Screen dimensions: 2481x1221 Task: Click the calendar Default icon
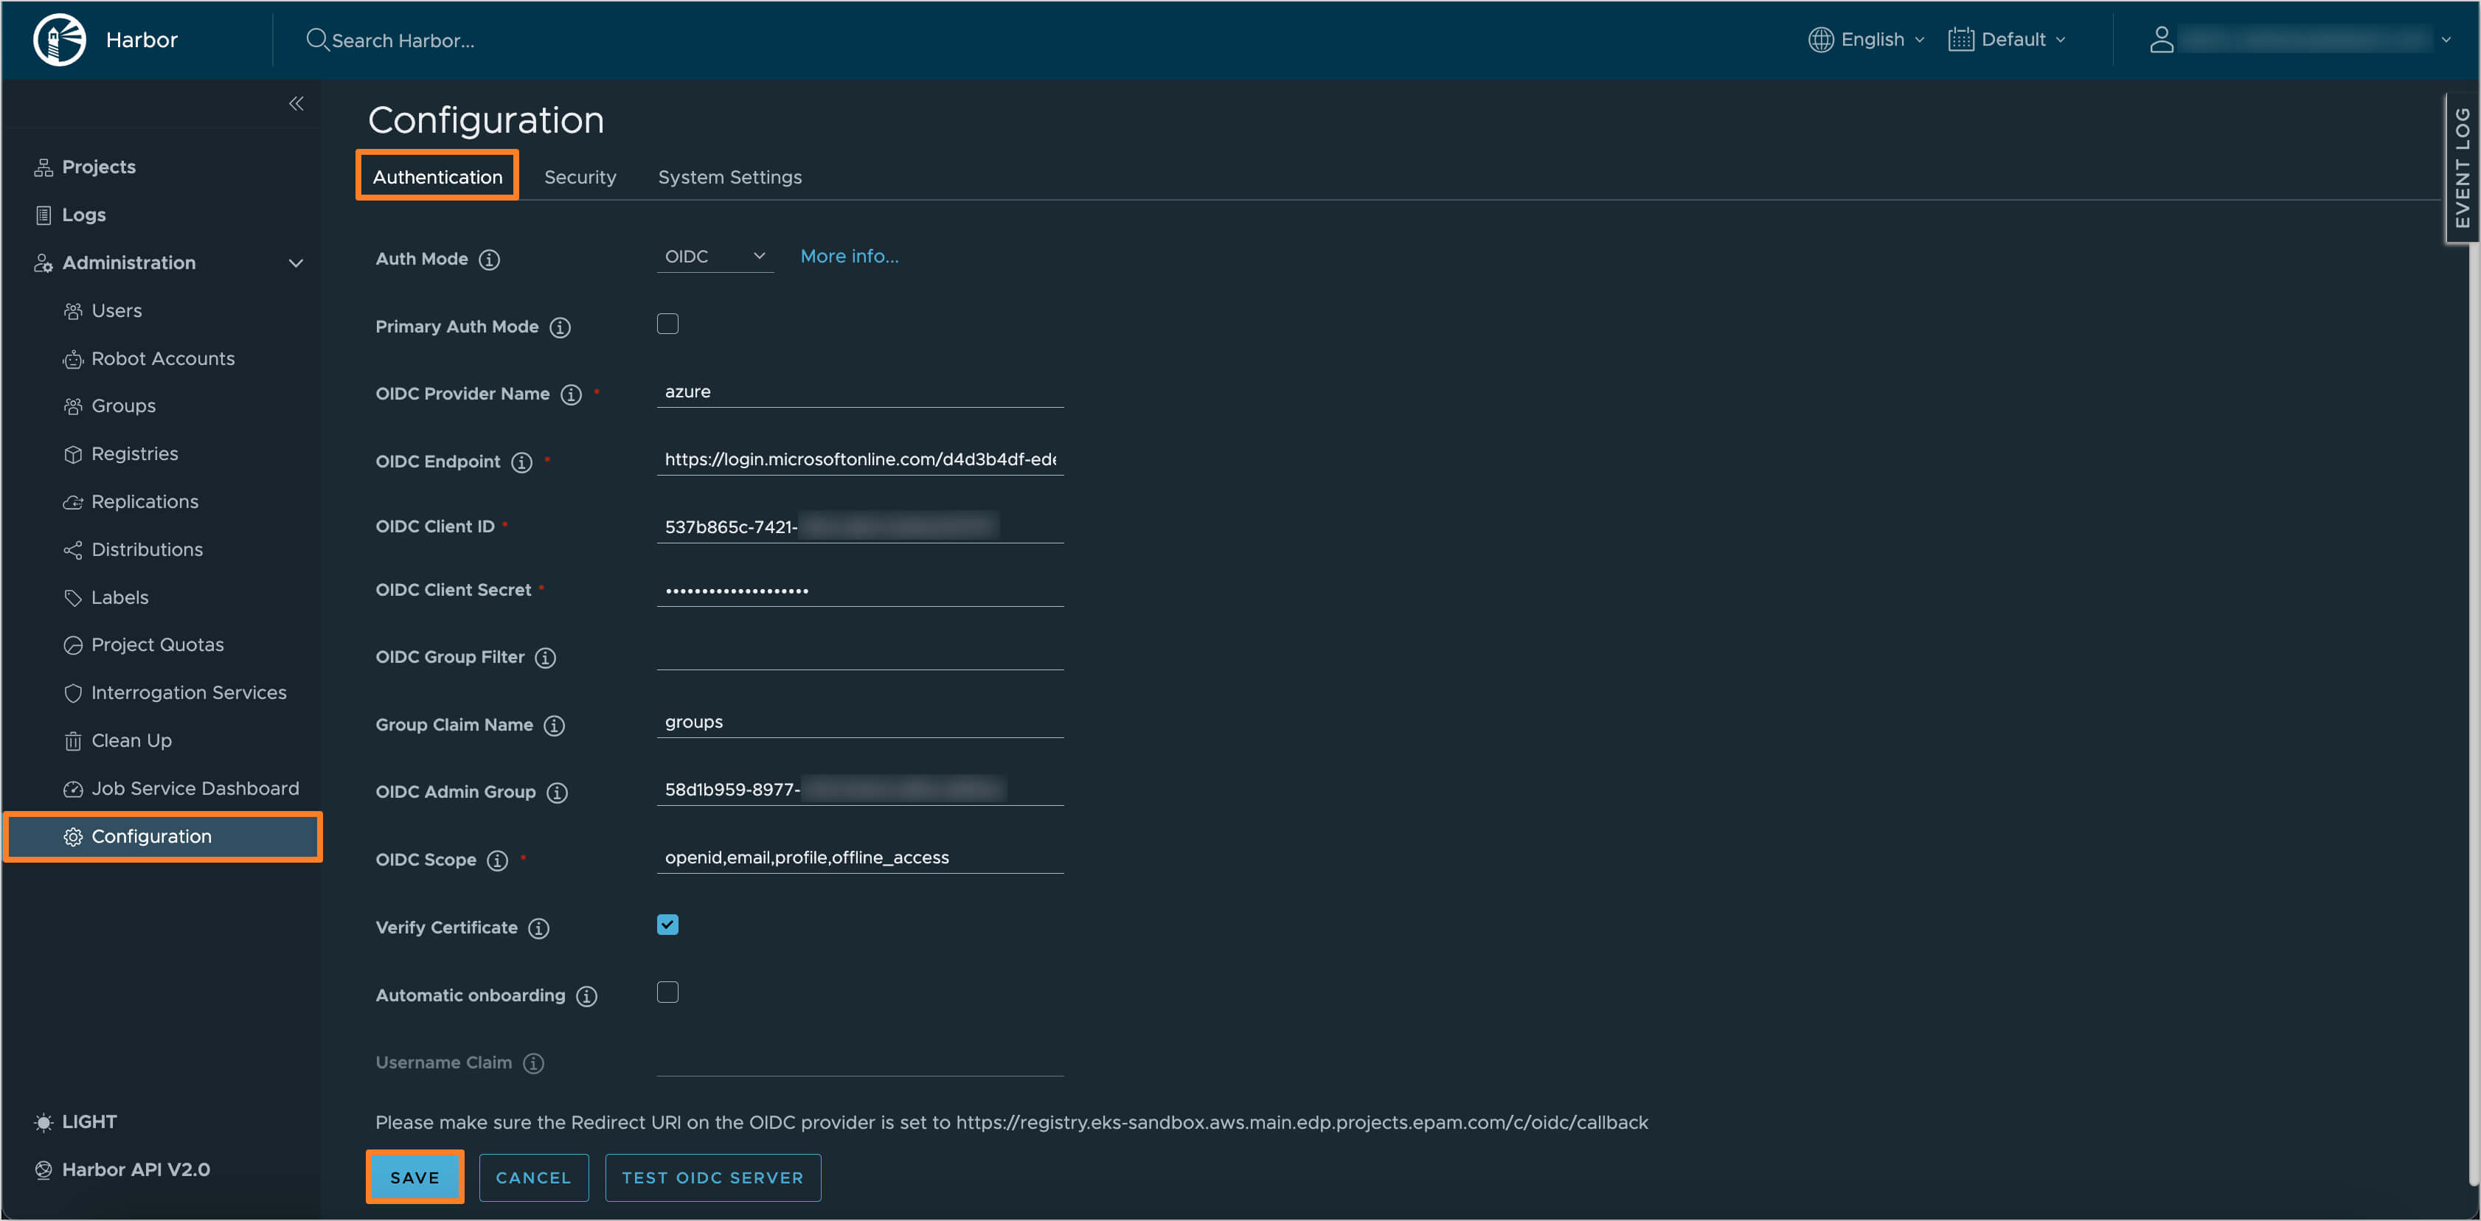[1961, 40]
